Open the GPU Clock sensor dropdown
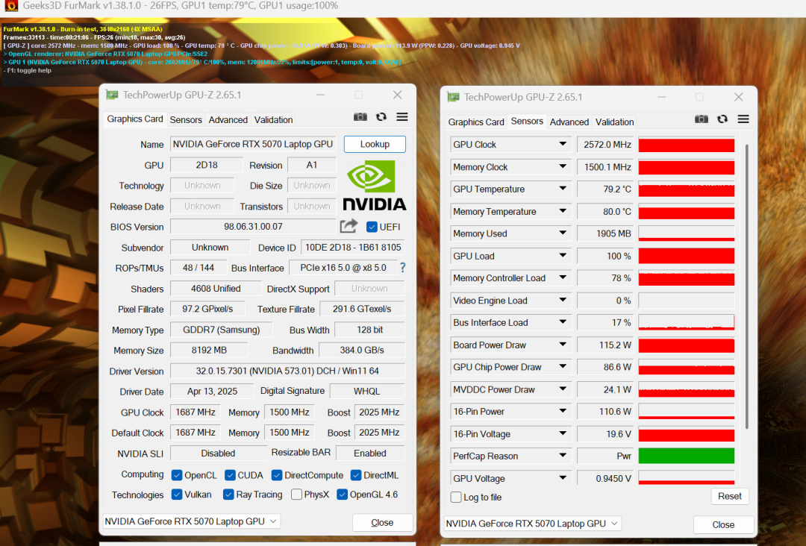 click(x=563, y=145)
